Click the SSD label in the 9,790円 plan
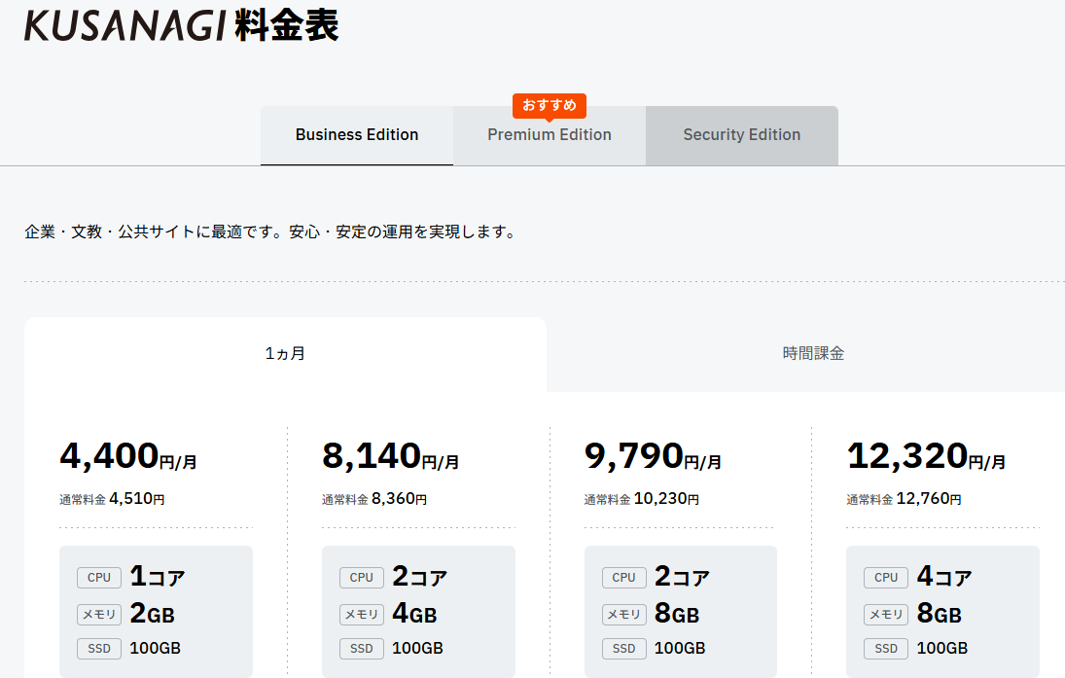Screen dimensions: 1065x678 click(x=623, y=649)
